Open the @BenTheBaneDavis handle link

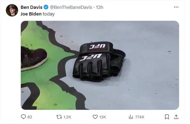click(71, 7)
